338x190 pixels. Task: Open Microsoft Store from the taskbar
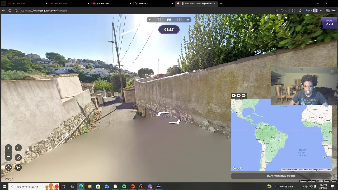(98, 187)
